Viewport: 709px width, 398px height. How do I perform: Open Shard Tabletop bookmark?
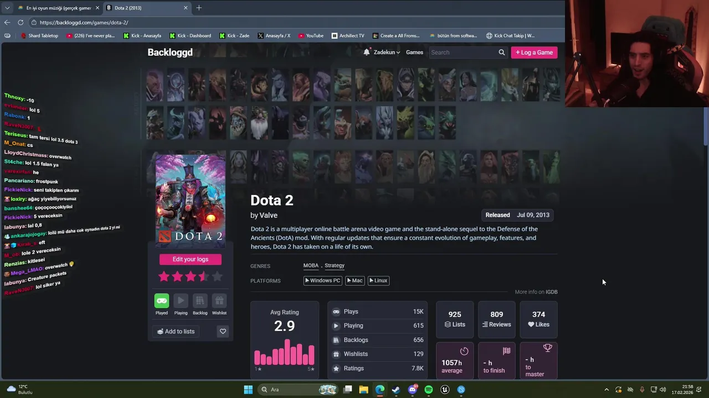click(x=39, y=35)
